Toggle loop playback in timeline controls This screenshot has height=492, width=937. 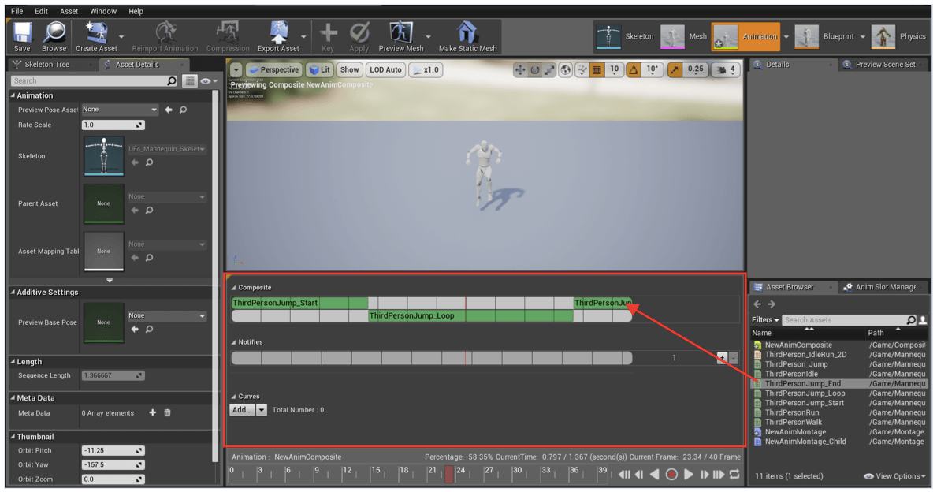coord(734,474)
